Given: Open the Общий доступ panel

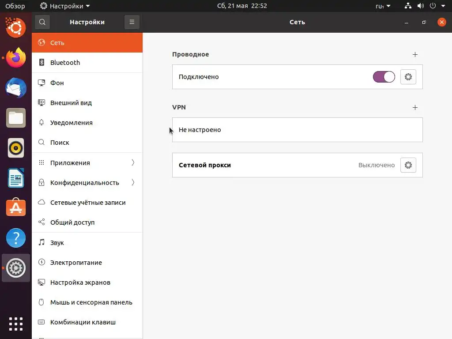Looking at the screenshot, I should pyautogui.click(x=87, y=222).
